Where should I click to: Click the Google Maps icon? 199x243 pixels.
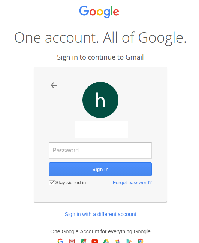tap(84, 241)
